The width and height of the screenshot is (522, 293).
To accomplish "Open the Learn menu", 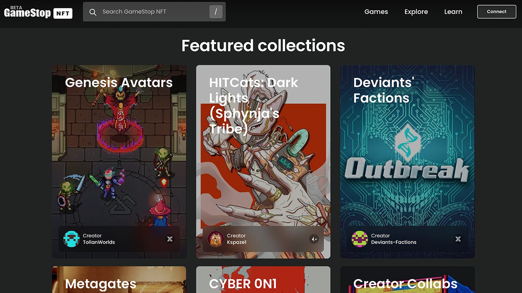I will pos(453,12).
